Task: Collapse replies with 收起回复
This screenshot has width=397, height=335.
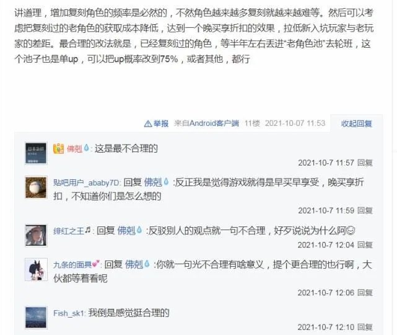Action: point(357,123)
